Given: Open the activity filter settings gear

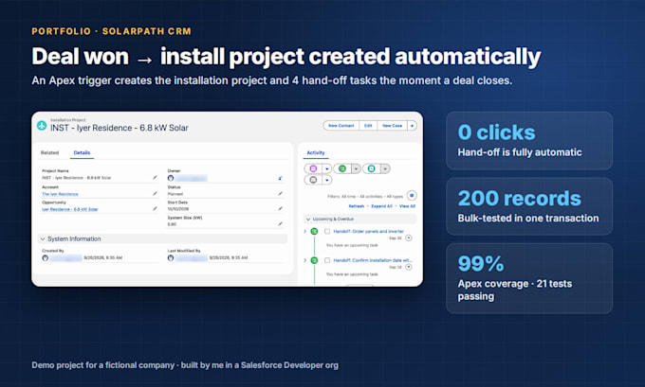Looking at the screenshot, I should (412, 195).
